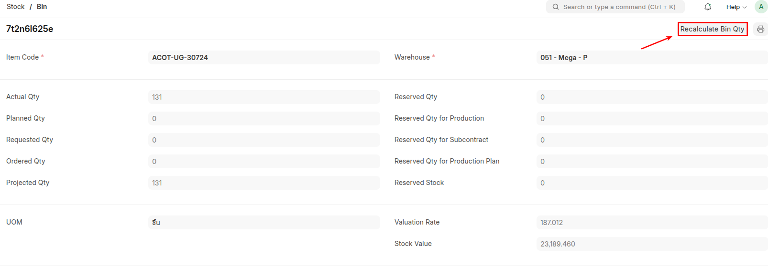Select the Warehouse field

(x=652, y=57)
